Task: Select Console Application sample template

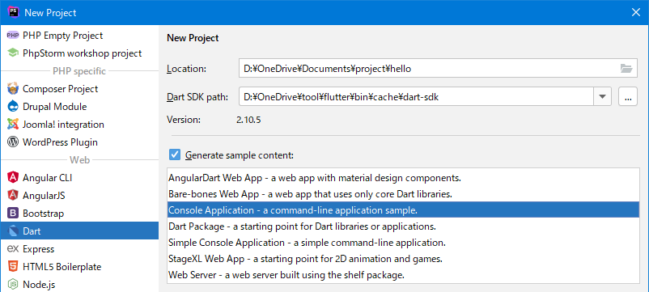Action: coord(403,210)
